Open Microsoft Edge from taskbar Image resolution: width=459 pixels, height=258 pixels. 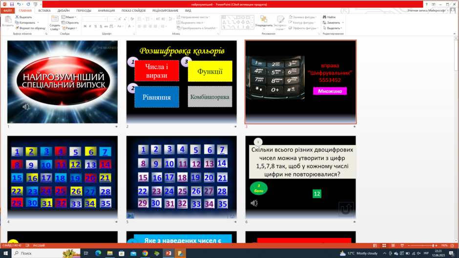click(x=98, y=253)
